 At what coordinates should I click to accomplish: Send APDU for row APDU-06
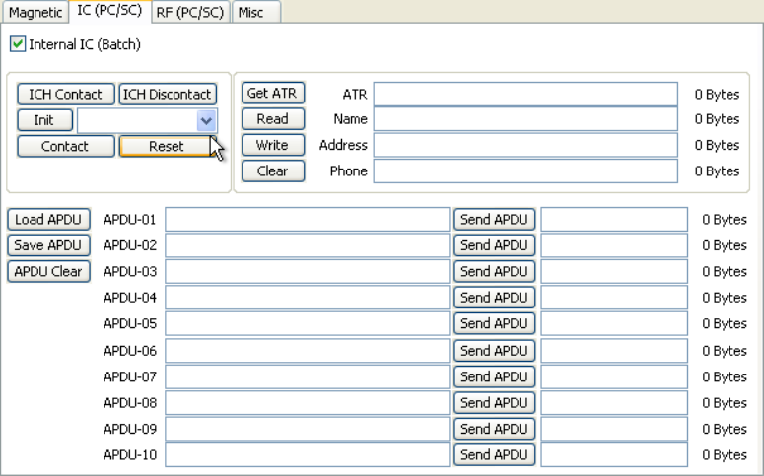tap(495, 351)
